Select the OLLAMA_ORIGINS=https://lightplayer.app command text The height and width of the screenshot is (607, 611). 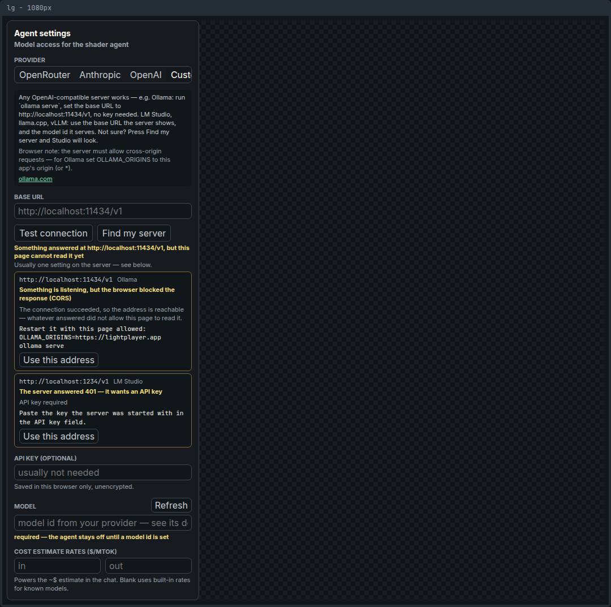(x=90, y=337)
